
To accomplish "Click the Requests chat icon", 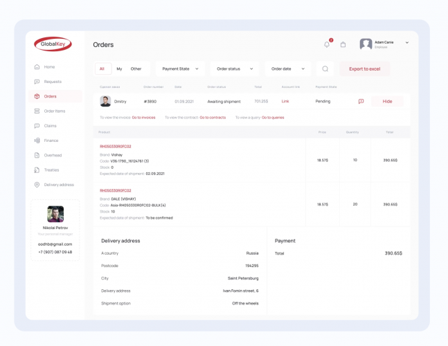I will (x=37, y=82).
